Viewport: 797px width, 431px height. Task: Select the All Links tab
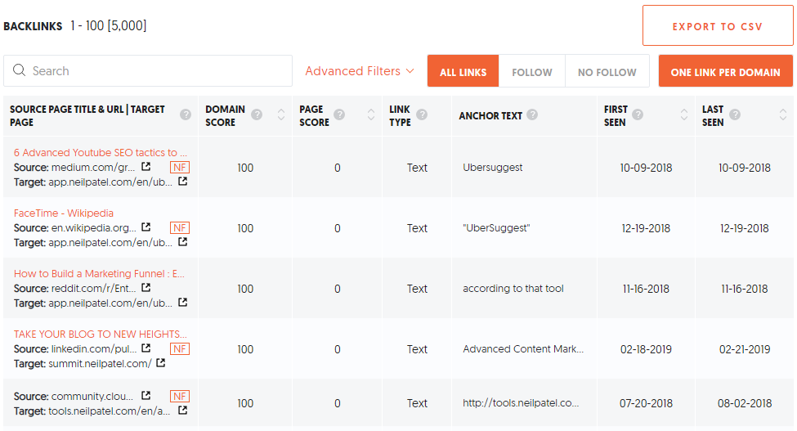click(x=463, y=71)
